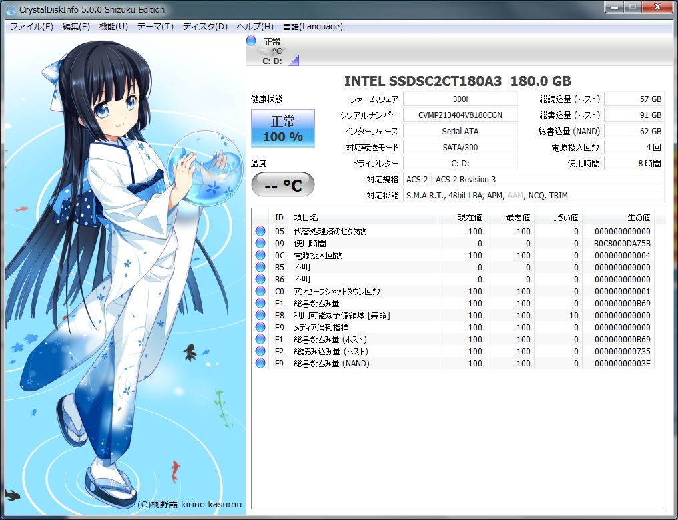The height and width of the screenshot is (520, 678).
Task: Click the -- °C temperature button
Action: pos(283,184)
